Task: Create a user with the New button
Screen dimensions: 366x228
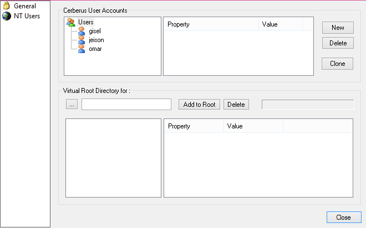Action: point(338,28)
